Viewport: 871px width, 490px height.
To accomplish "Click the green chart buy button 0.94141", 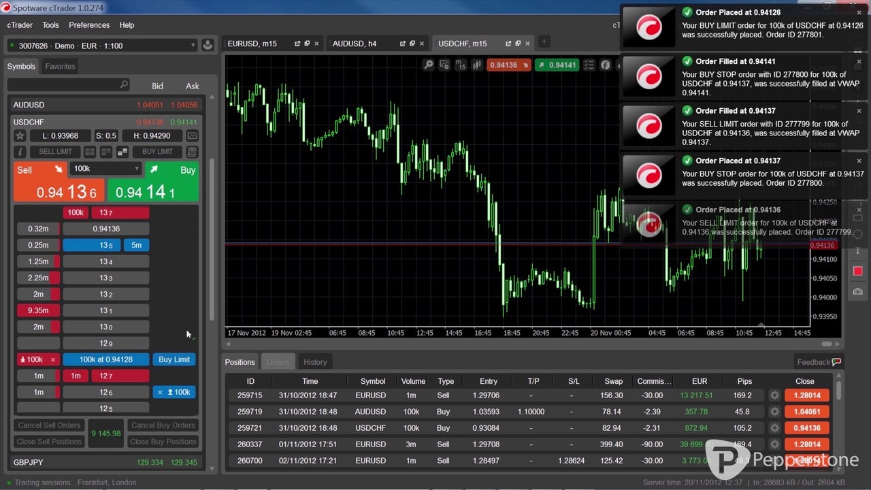I will [x=556, y=65].
